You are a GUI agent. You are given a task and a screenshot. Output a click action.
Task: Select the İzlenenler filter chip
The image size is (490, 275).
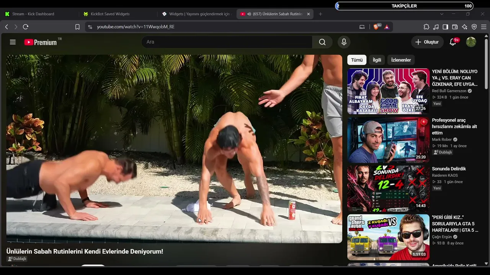401,60
